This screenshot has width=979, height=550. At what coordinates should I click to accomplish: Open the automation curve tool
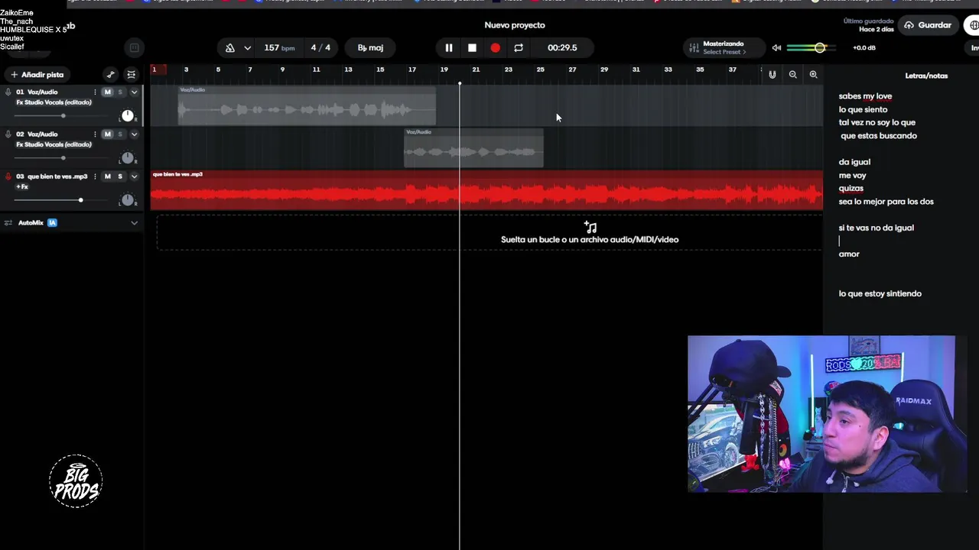coord(111,75)
